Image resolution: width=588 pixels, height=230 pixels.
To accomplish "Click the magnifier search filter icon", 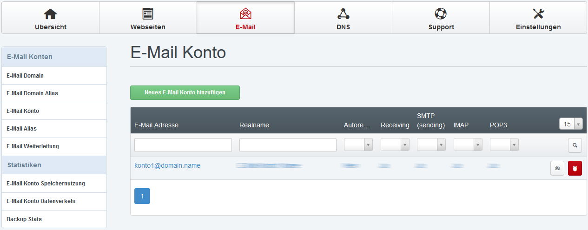I will [x=575, y=145].
